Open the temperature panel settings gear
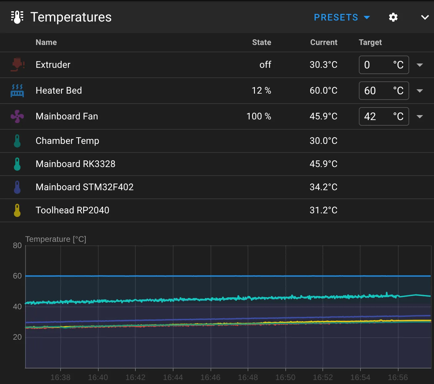434x384 pixels. point(393,17)
